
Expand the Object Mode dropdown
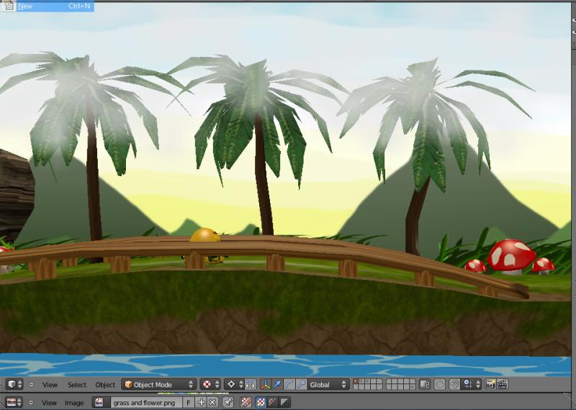(158, 385)
